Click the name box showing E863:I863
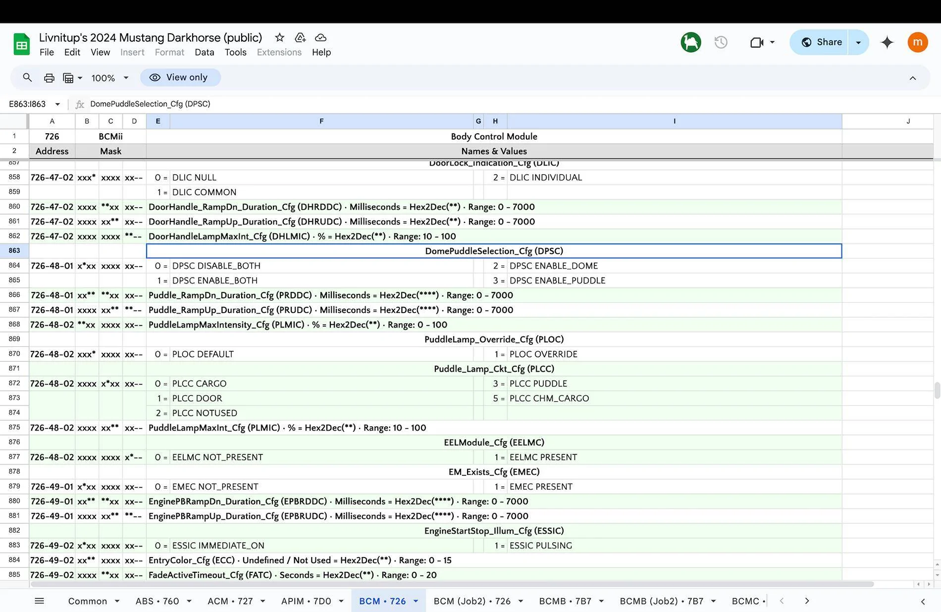 pos(28,104)
